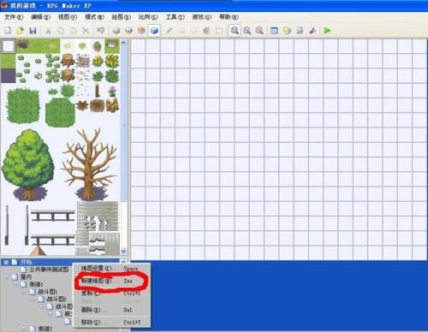Collapse the 开始 root tree node

click(x=6, y=262)
